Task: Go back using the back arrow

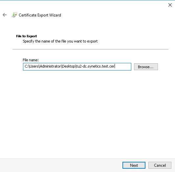Action: pos(5,15)
